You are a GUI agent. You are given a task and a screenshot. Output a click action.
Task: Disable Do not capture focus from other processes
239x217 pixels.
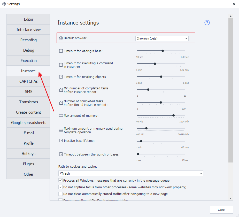(60, 187)
